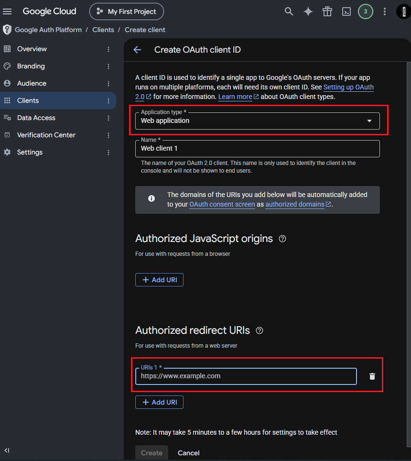Click the Create client breadcrumb text
This screenshot has height=461, width=411.
pos(145,30)
